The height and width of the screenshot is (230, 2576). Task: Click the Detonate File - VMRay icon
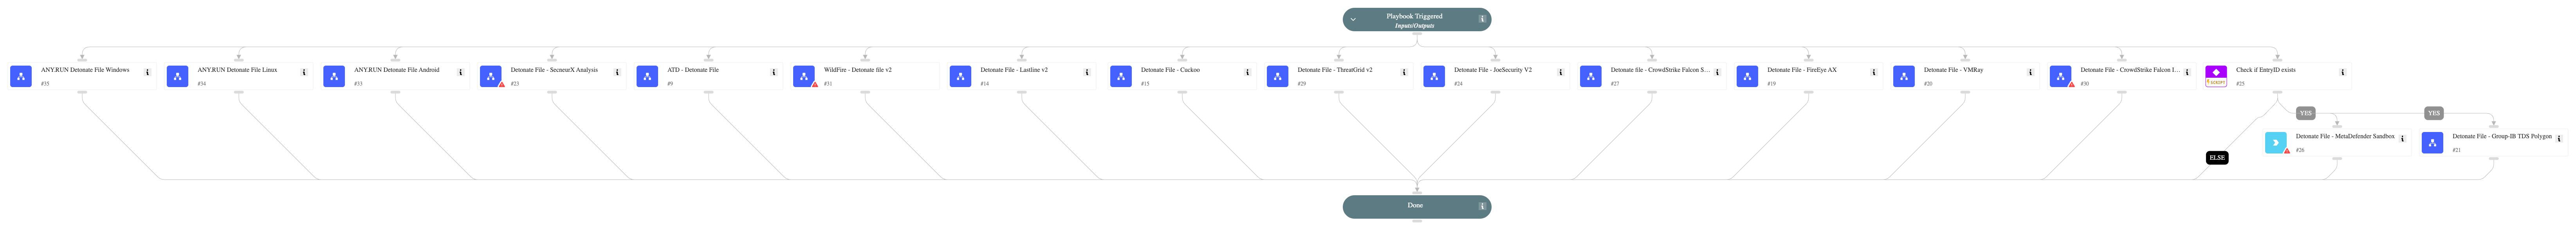pos(1904,77)
